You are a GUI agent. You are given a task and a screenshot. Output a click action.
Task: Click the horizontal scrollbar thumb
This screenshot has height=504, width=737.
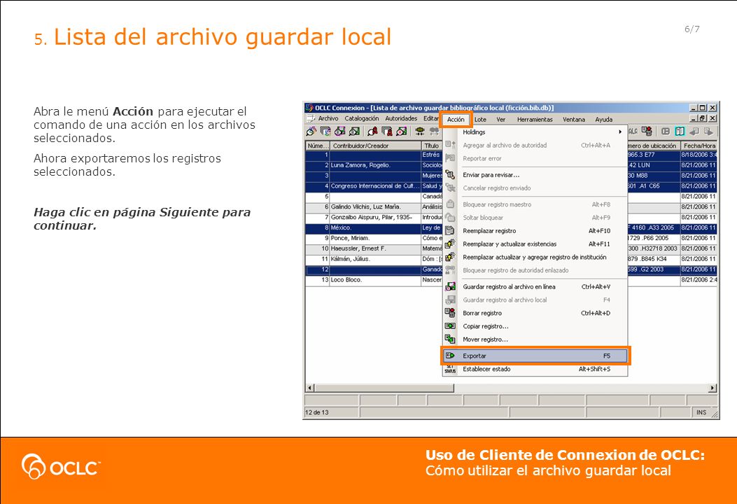tap(384, 388)
